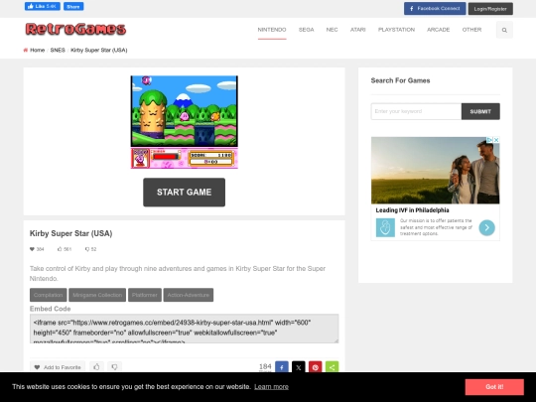Click the AdChoices info icon
Screen dimensions: 536x402
(490, 140)
